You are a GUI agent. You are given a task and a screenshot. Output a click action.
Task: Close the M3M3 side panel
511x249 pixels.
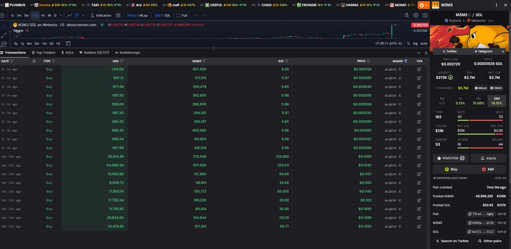505,6
